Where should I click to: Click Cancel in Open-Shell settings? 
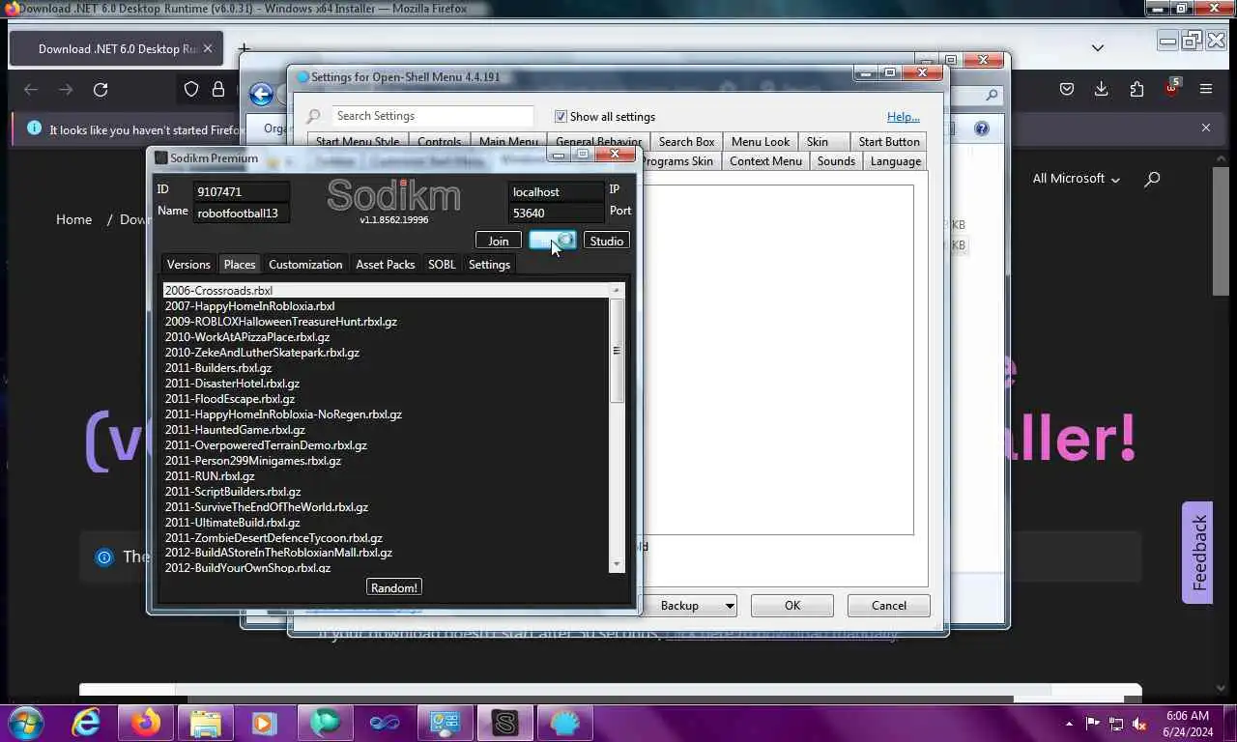tap(889, 606)
